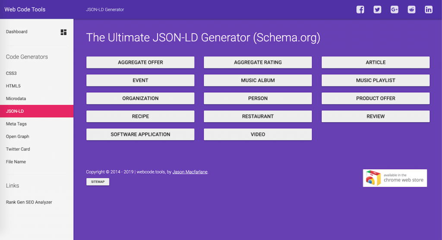
Task: Click the Dashboard grid icon
Action: tap(63, 32)
